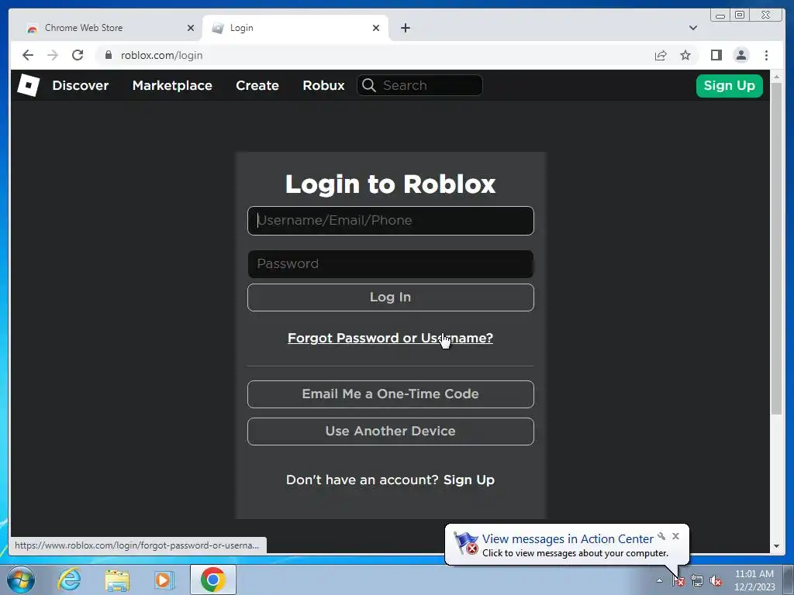Open the Windows Start orb
Viewport: 794px width, 595px height.
point(21,580)
